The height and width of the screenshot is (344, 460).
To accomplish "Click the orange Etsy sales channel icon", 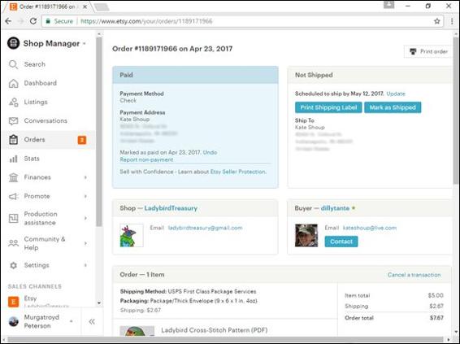I will [13, 302].
